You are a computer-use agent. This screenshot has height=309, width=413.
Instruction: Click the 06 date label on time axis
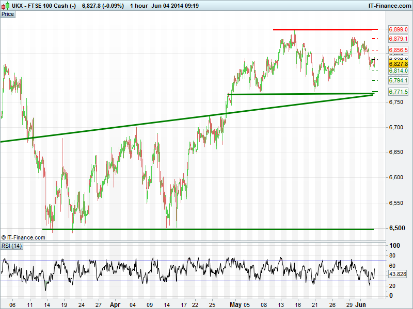pyautogui.click(x=12, y=305)
